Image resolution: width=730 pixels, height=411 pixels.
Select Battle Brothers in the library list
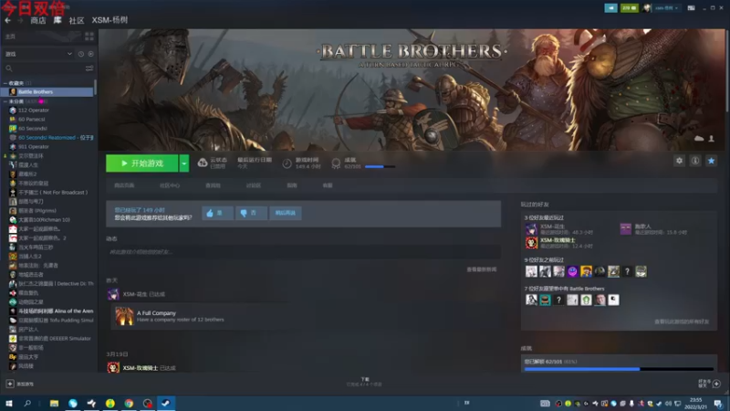[x=48, y=92]
